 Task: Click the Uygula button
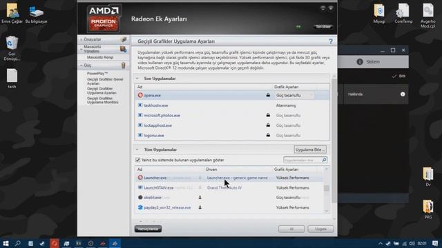point(320,229)
